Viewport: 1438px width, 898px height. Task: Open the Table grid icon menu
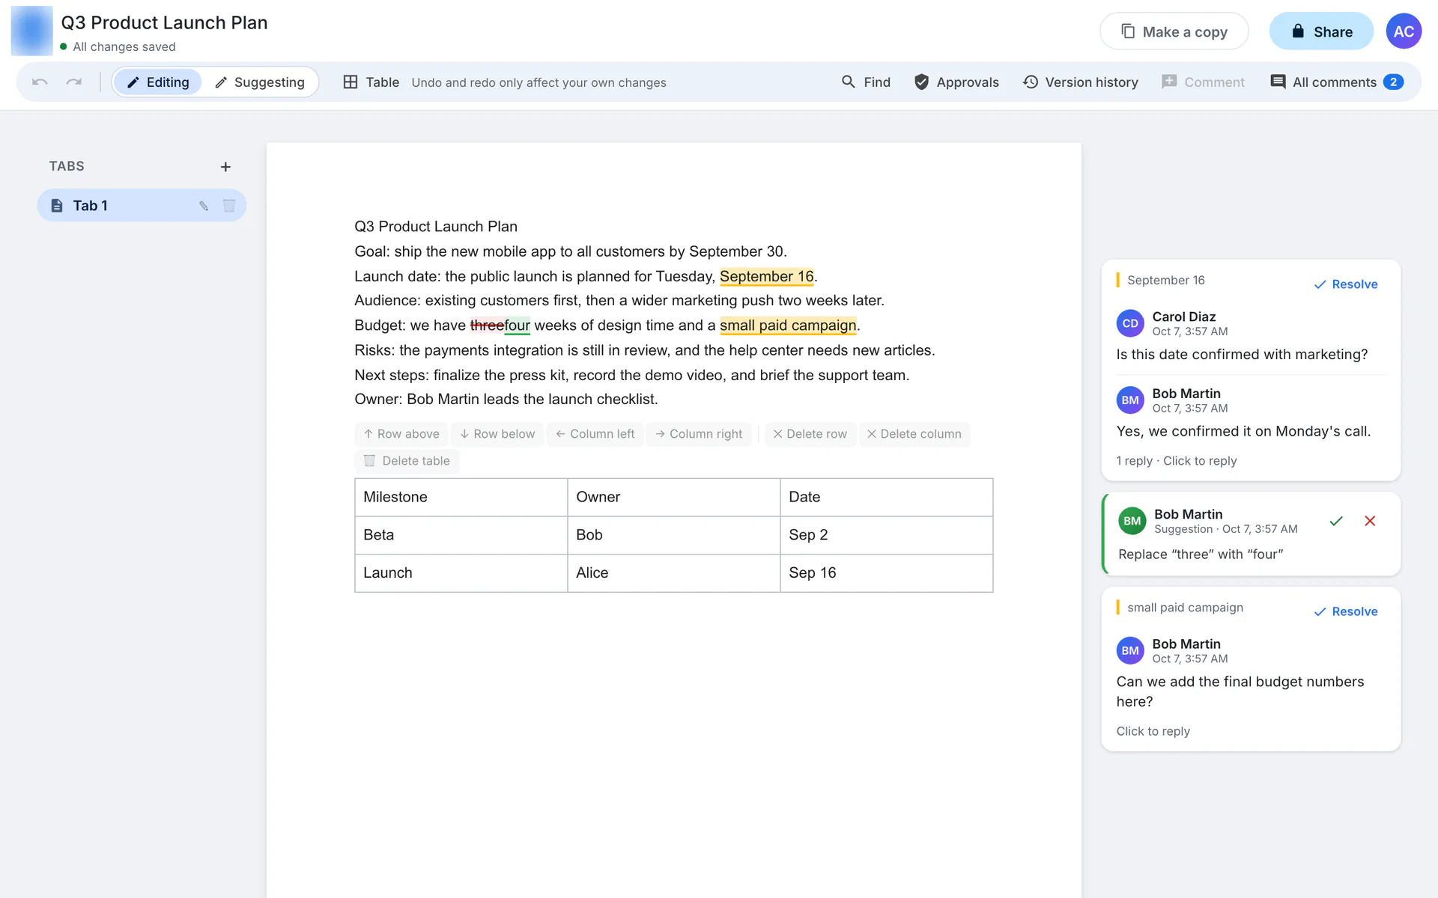(371, 82)
